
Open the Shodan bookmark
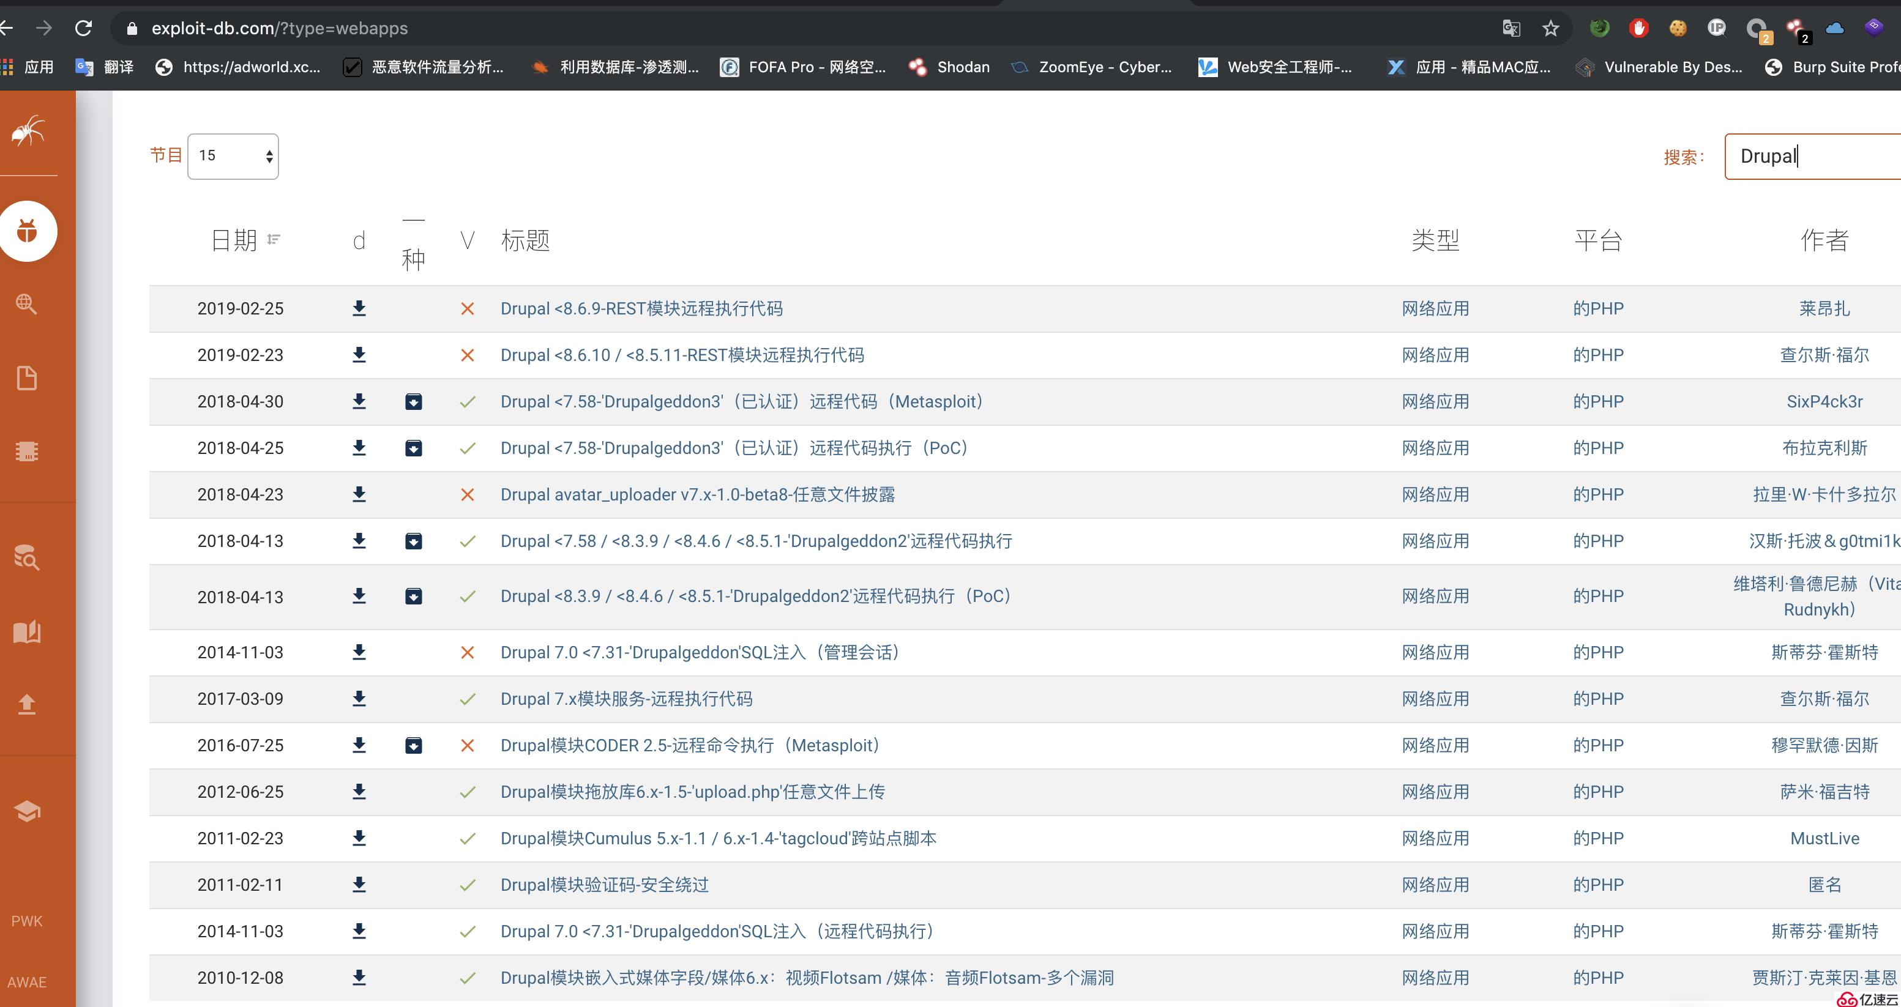click(950, 67)
